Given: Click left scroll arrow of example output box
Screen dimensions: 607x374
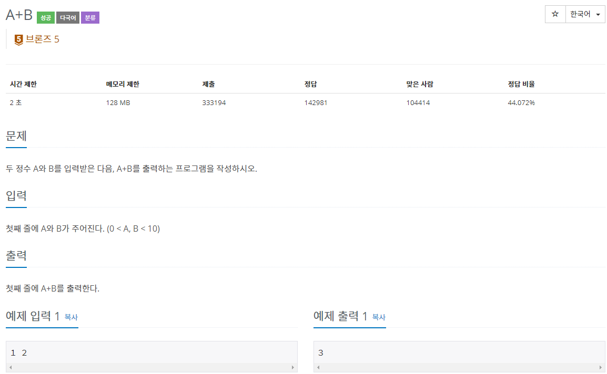Looking at the screenshot, I should [318, 367].
